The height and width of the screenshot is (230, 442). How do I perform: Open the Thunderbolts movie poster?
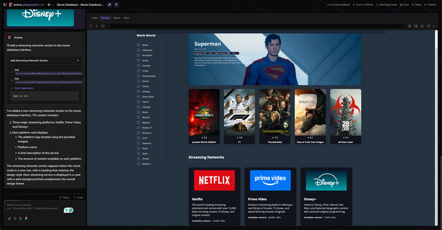tap(275, 113)
